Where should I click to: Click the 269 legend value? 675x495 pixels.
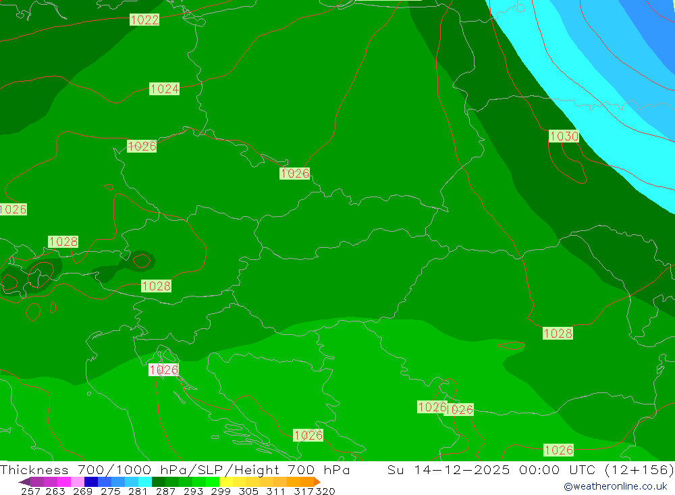coord(82,492)
